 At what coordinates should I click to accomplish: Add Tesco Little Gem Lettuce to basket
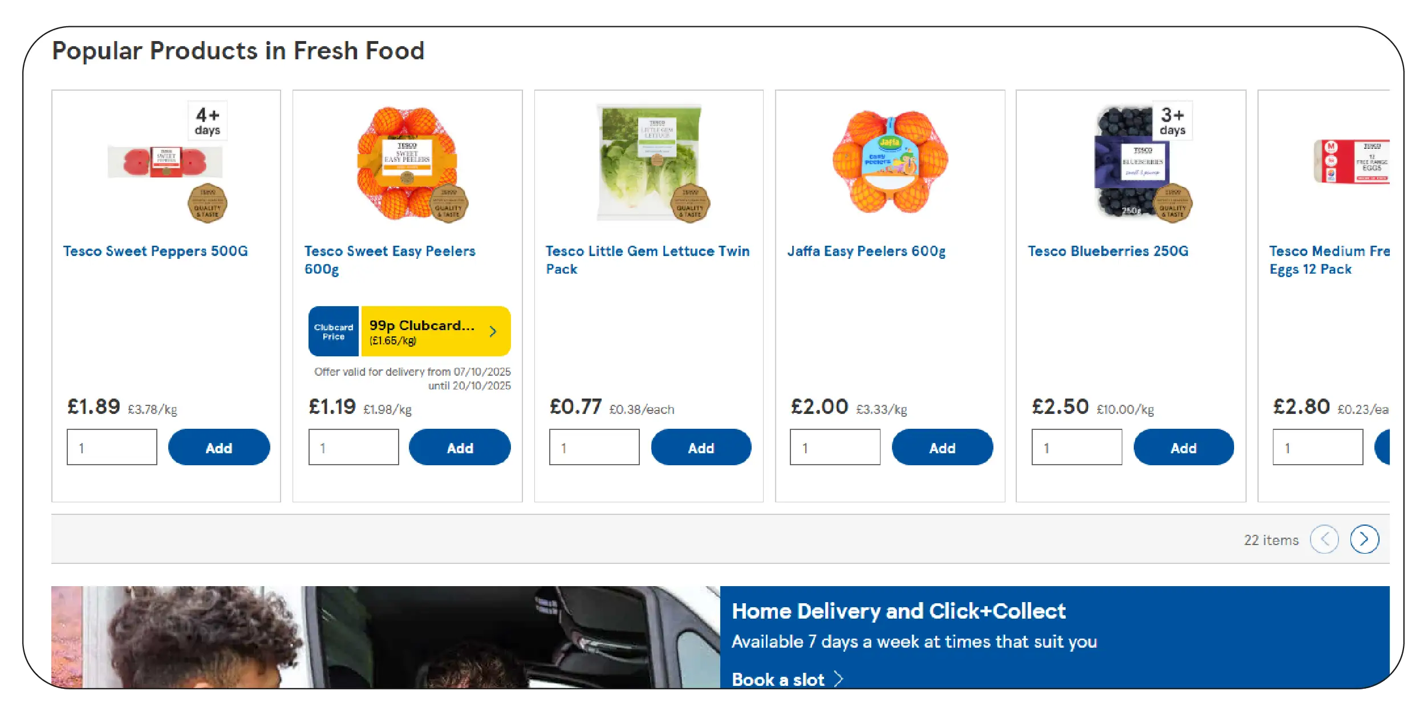click(701, 447)
